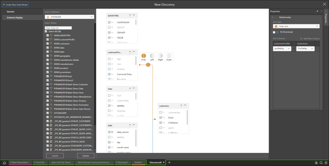Collapse the customerProfile table card
Image resolution: width=329 pixels, height=166 pixels.
(x=134, y=52)
